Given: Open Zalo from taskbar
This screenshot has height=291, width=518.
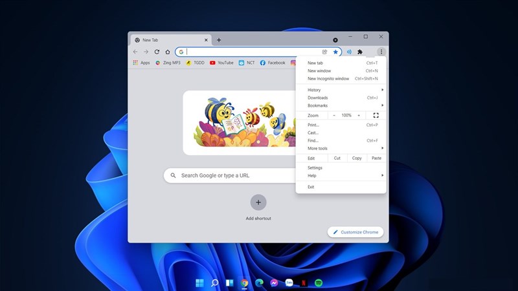Looking at the screenshot, I should [289, 283].
